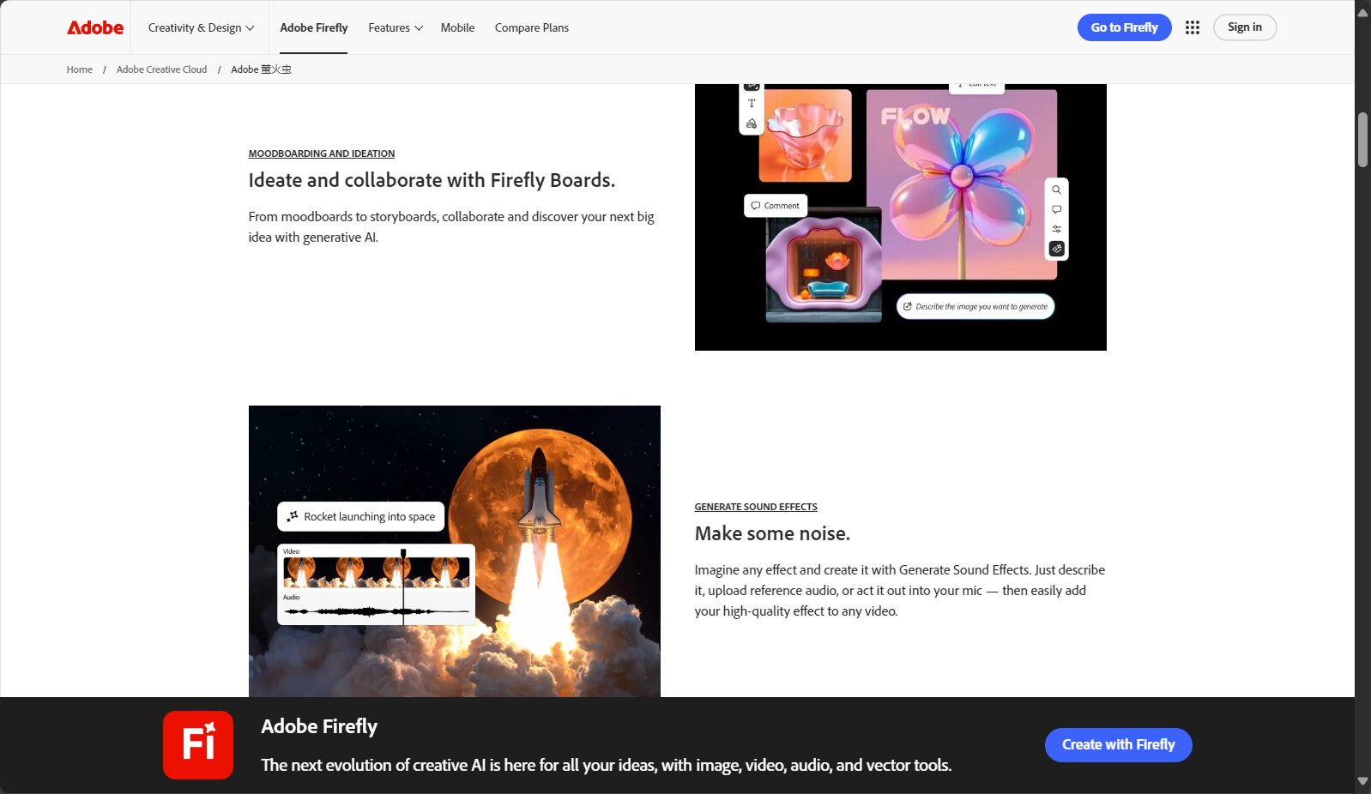Viewport: 1371px width, 794px height.
Task: Click the orange glass bowl image
Action: (806, 135)
